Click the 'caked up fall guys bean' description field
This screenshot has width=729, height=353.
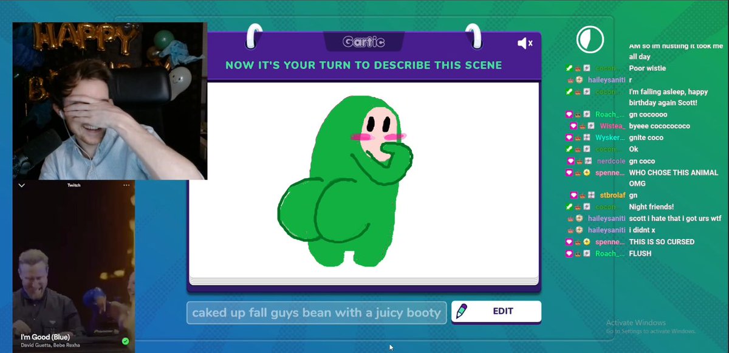[317, 313]
